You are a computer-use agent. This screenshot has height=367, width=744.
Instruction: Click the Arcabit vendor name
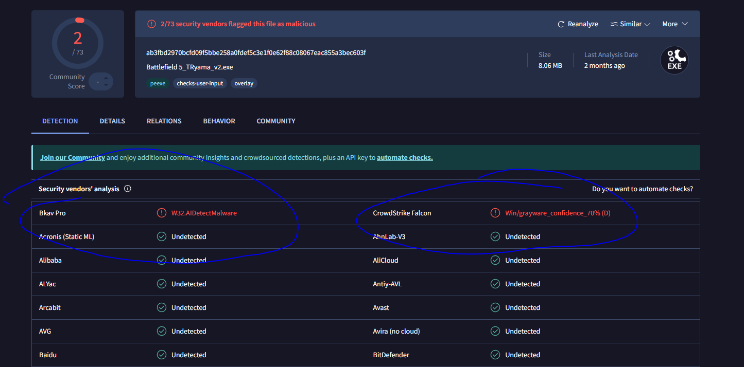(50, 307)
